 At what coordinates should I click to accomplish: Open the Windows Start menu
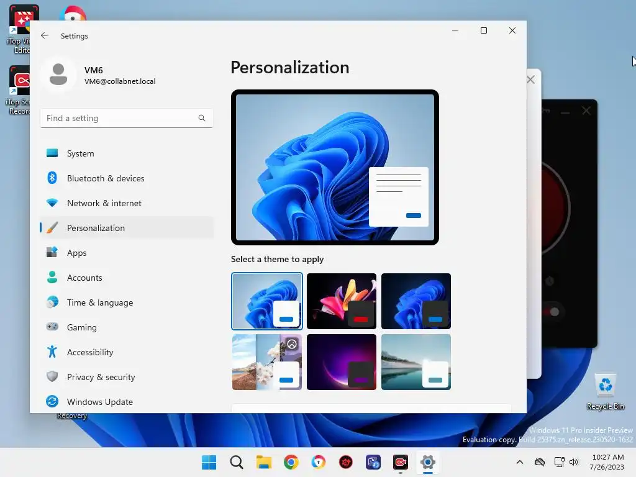pyautogui.click(x=209, y=462)
